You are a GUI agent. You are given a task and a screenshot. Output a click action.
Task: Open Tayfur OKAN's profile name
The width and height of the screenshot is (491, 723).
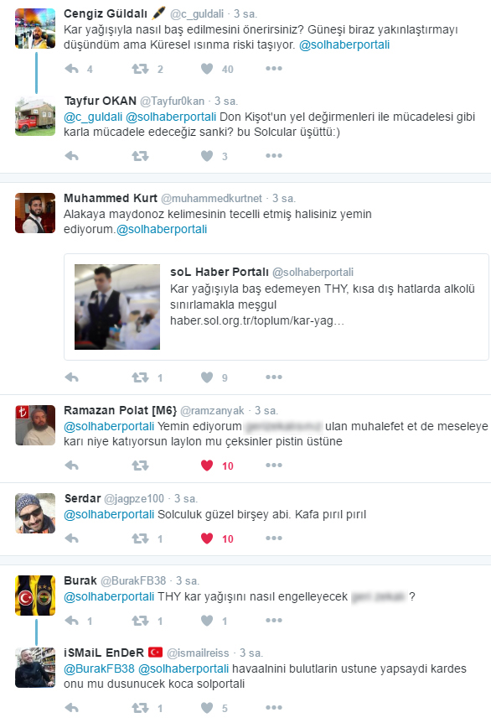(101, 101)
